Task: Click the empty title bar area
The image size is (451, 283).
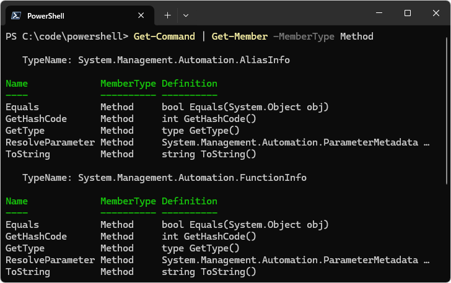Action: click(x=279, y=14)
